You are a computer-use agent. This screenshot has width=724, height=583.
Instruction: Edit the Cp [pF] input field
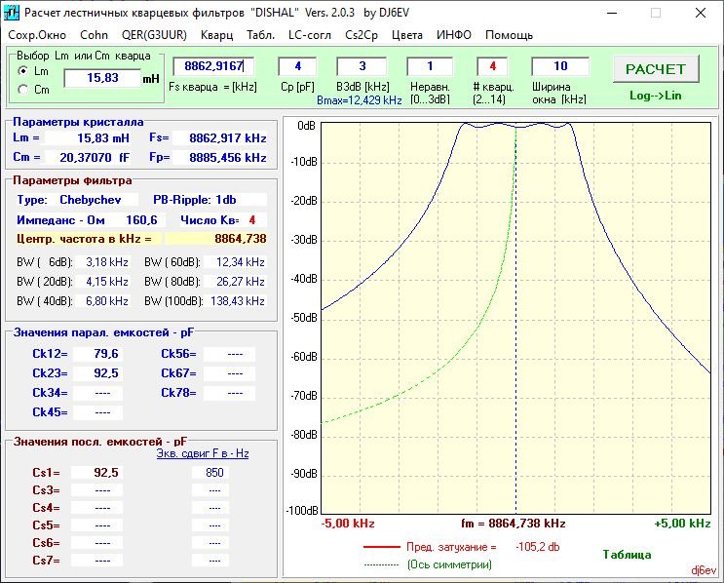[297, 66]
